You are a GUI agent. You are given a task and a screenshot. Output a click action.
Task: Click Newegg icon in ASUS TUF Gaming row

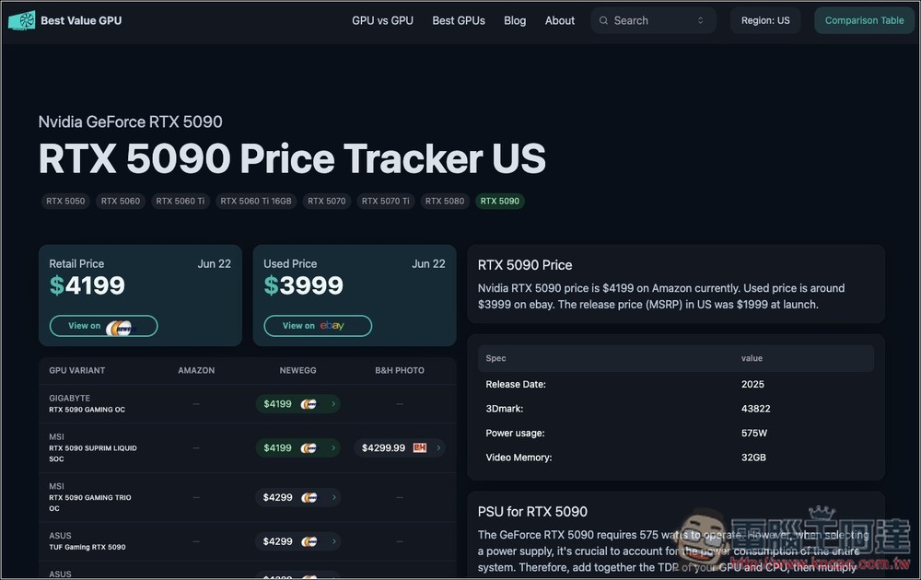[x=309, y=542]
